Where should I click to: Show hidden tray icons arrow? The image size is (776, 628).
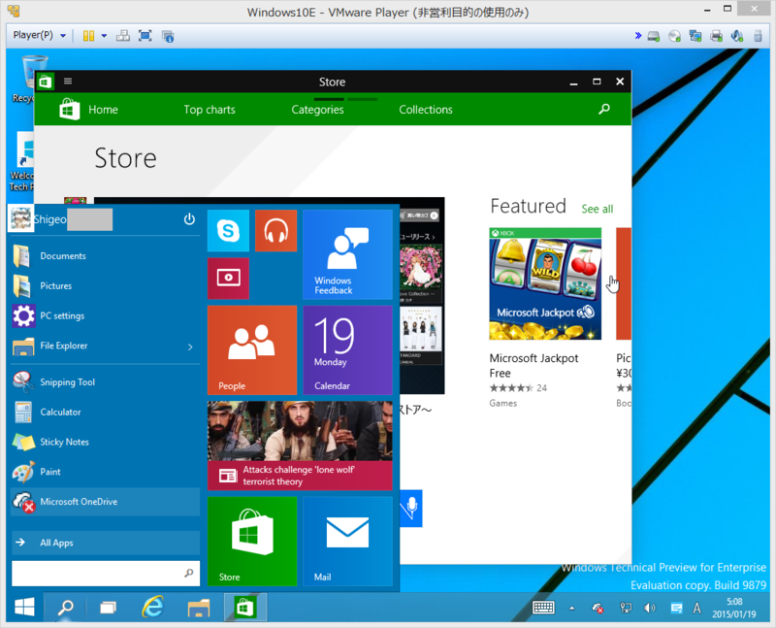(x=572, y=609)
